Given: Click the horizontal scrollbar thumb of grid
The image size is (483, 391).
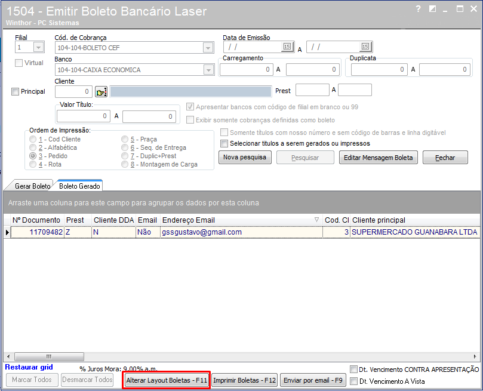Looking at the screenshot, I should point(49,356).
